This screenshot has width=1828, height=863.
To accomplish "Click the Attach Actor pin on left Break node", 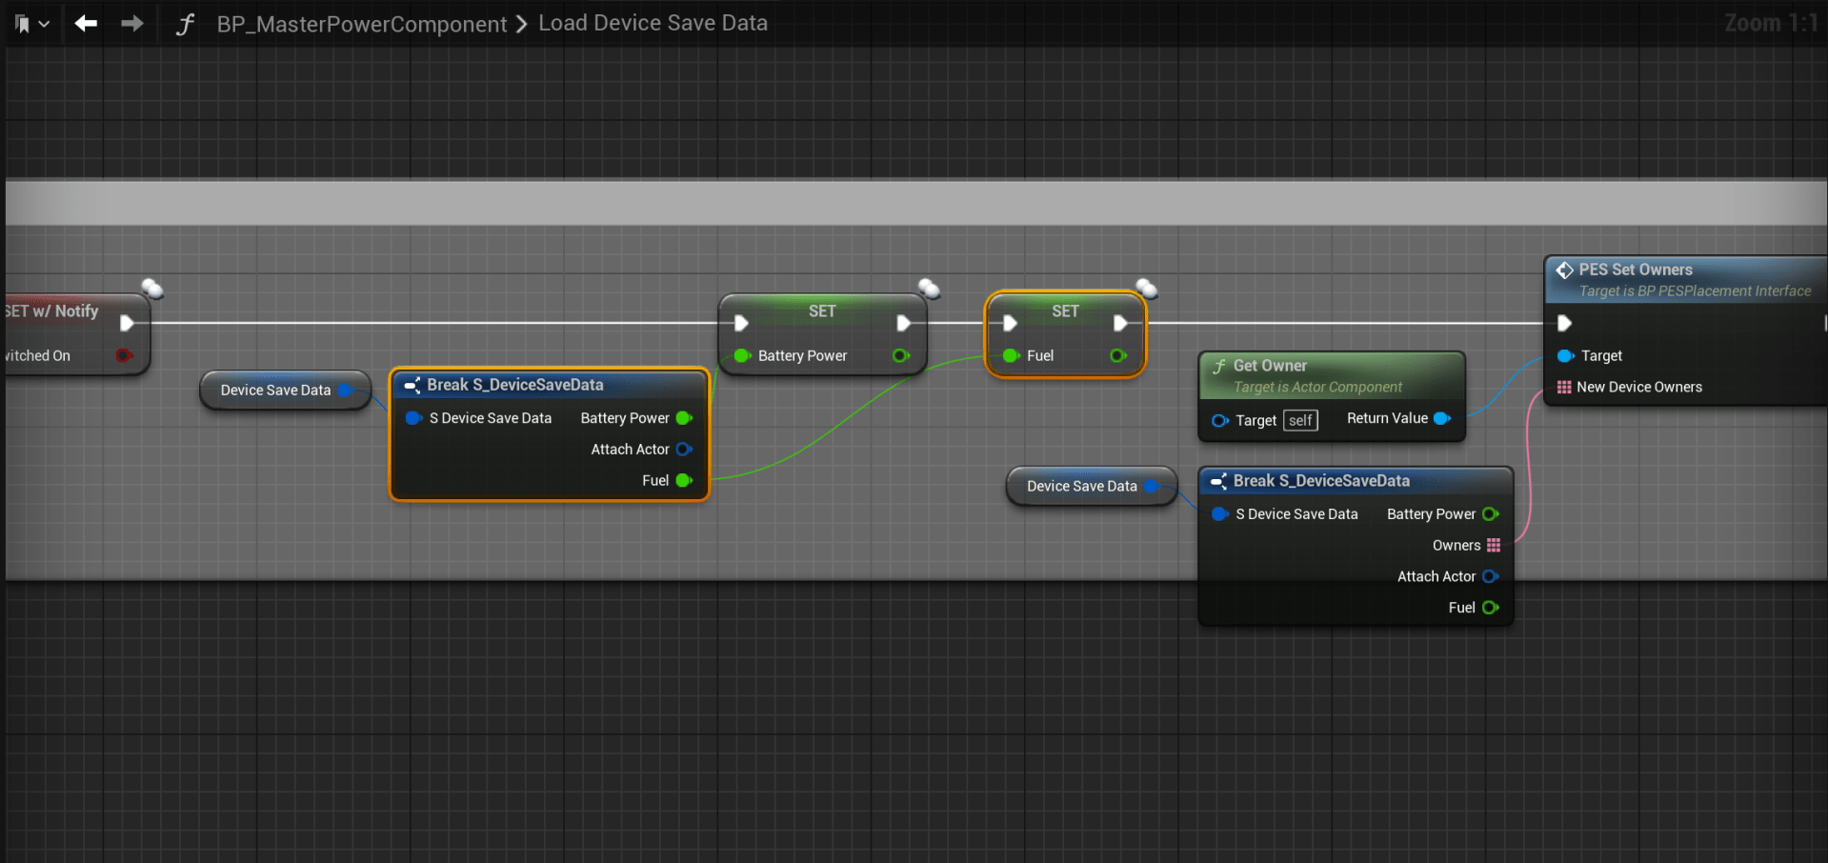I will pos(683,449).
